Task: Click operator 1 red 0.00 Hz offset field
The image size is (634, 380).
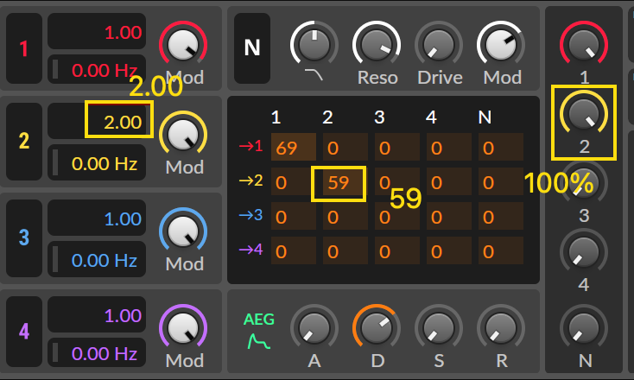Action: [97, 69]
